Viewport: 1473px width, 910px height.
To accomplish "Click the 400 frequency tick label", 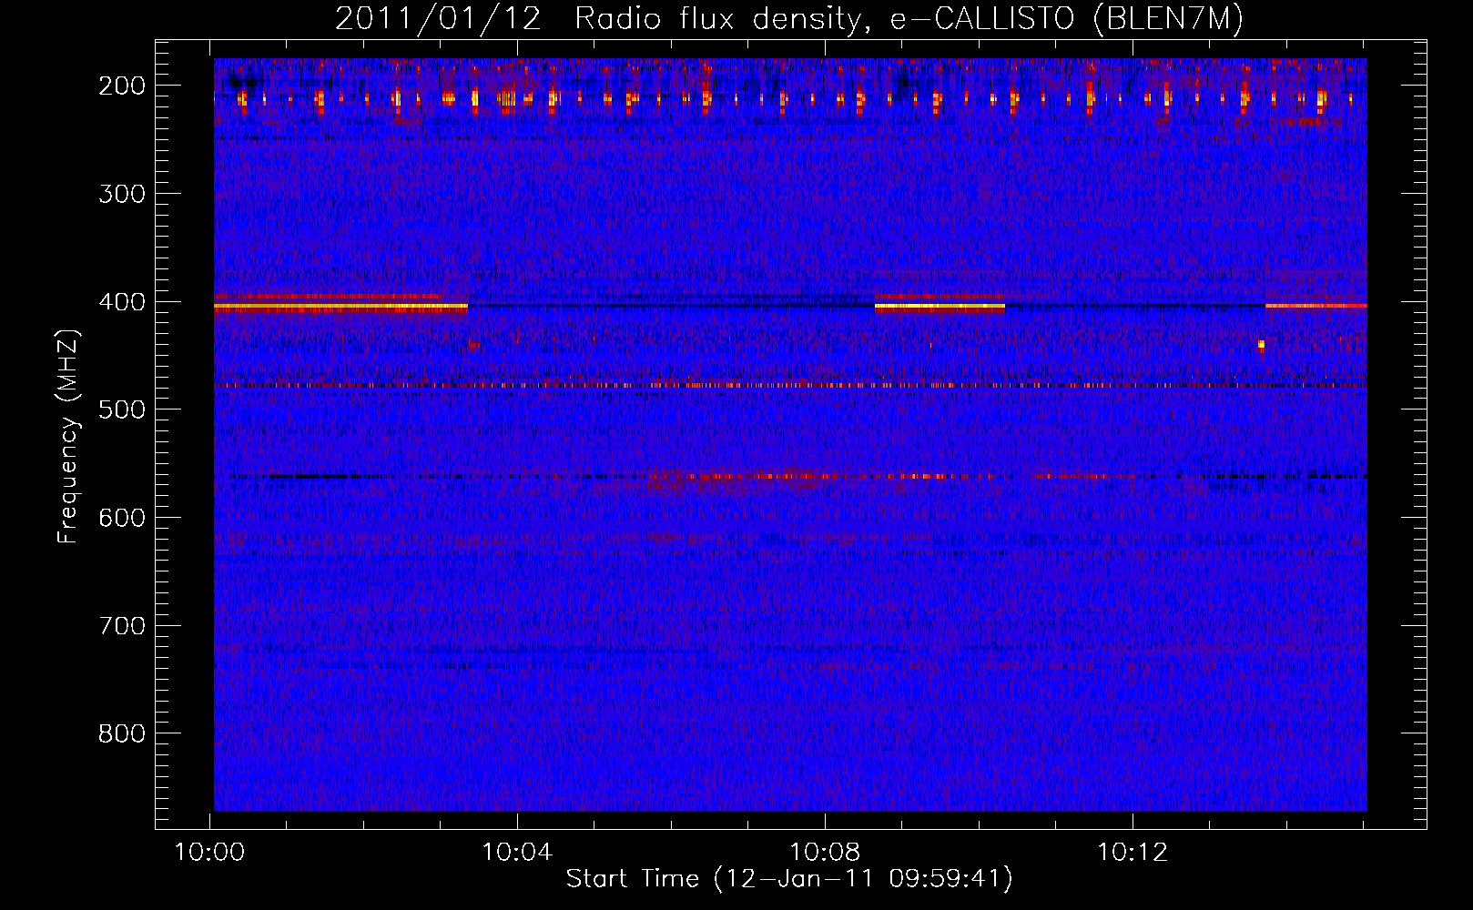I will 121,302.
